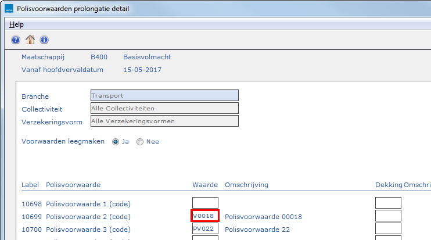Viewport: 431px width, 240px height.
Task: Click the Waarde field containing PV022
Action: [x=205, y=229]
